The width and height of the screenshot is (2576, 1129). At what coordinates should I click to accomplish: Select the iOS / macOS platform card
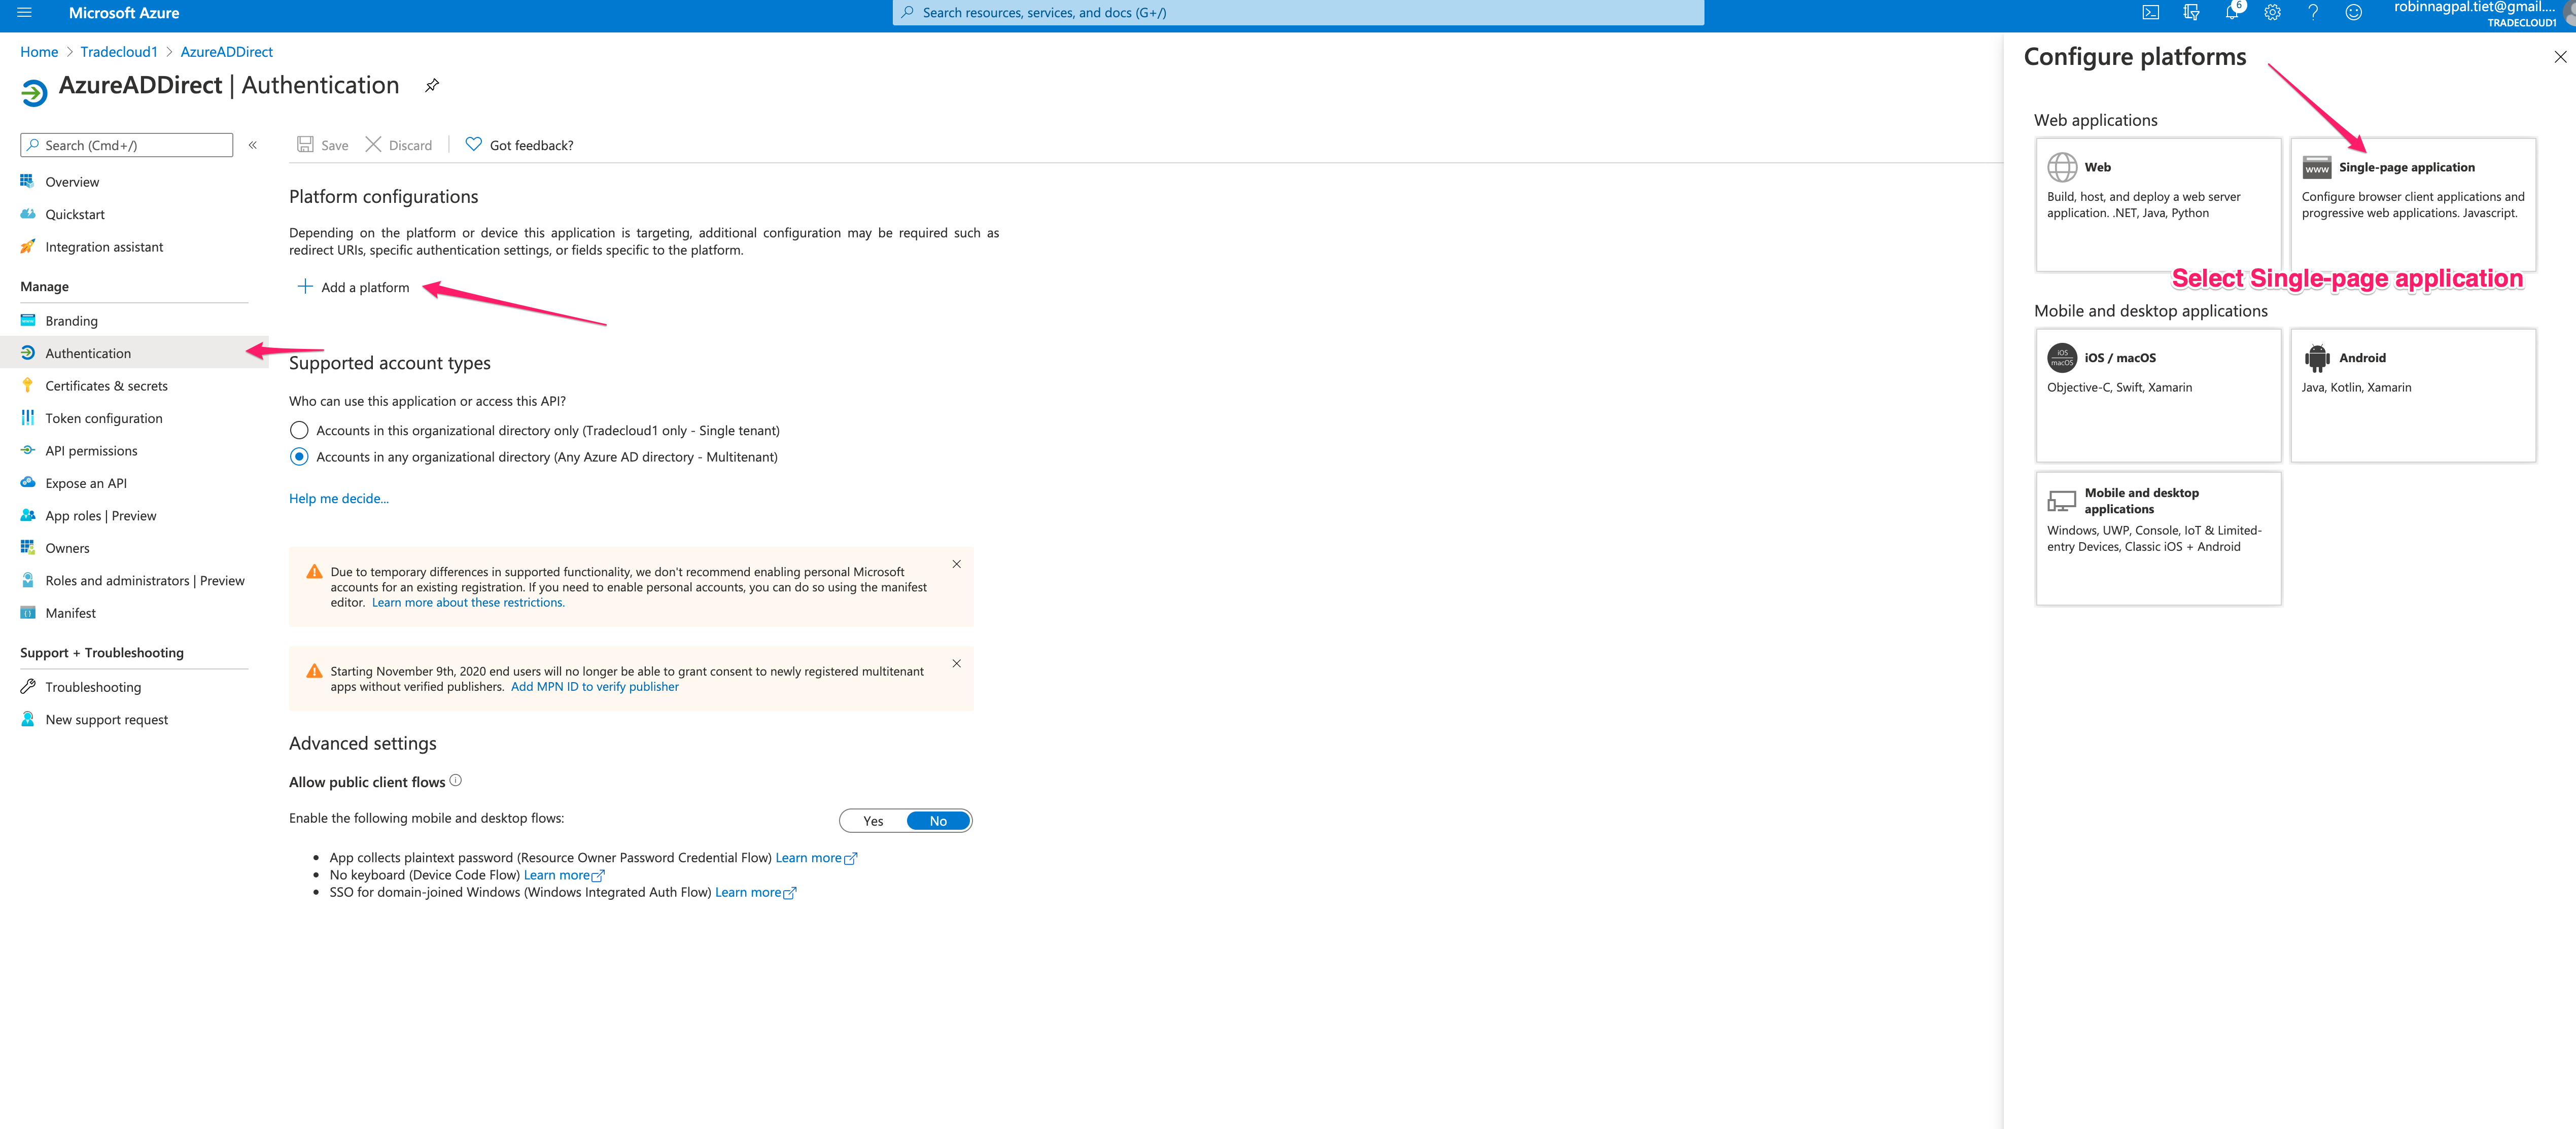pyautogui.click(x=2158, y=396)
